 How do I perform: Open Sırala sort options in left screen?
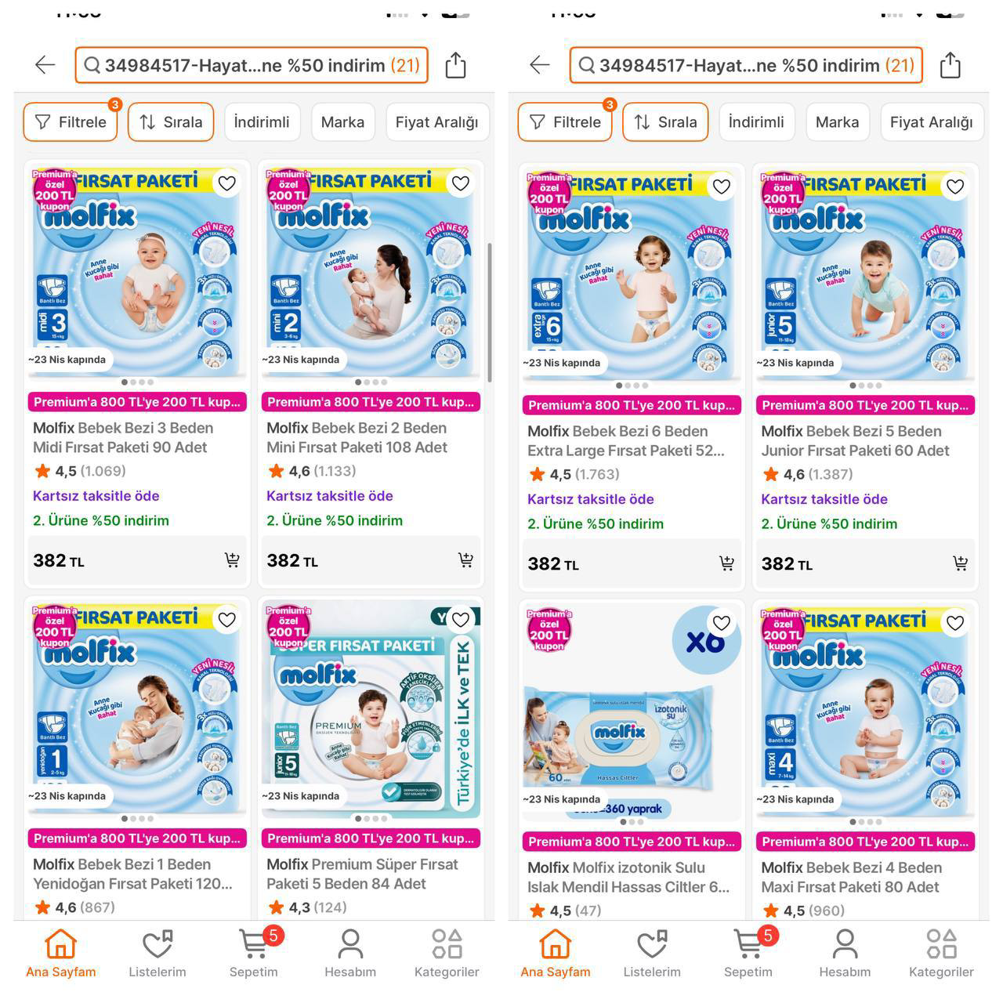171,122
